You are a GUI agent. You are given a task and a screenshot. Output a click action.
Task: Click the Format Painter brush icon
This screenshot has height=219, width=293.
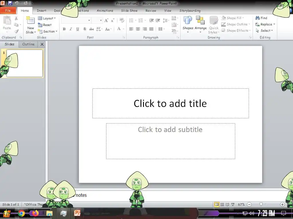point(16,31)
